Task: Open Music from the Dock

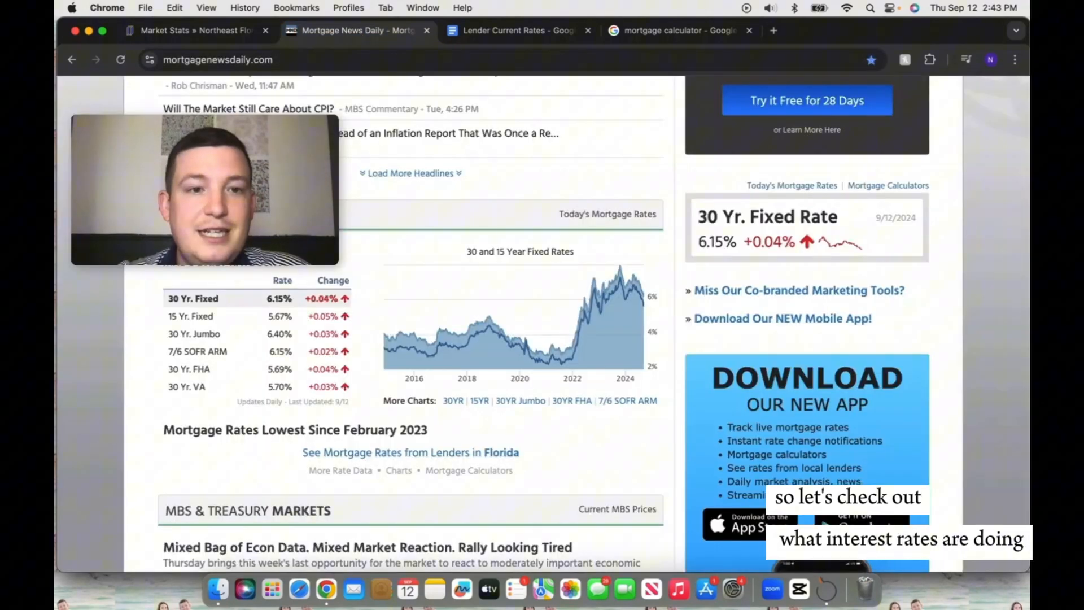Action: [x=679, y=590]
